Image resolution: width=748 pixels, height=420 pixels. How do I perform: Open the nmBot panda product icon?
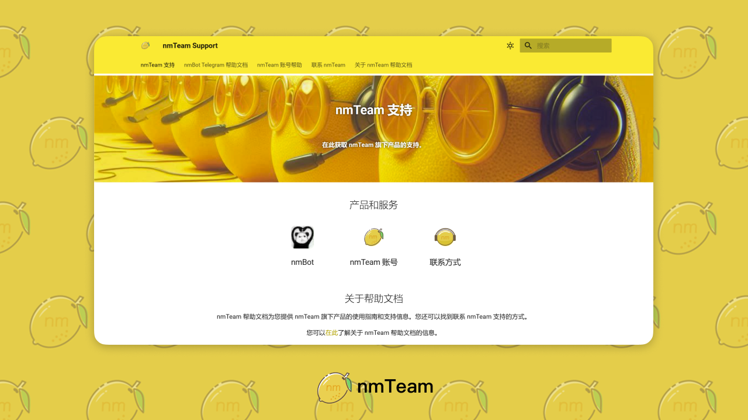click(x=302, y=237)
